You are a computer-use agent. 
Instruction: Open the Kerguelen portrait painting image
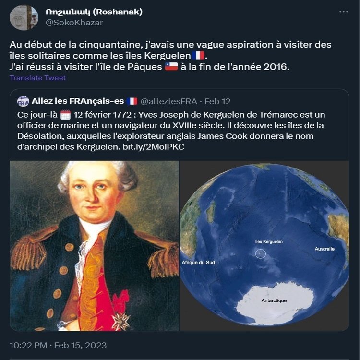click(94, 246)
